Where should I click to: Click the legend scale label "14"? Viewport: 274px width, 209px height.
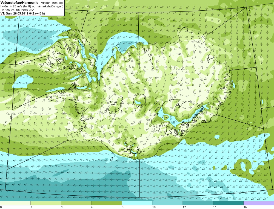pos(215,207)
